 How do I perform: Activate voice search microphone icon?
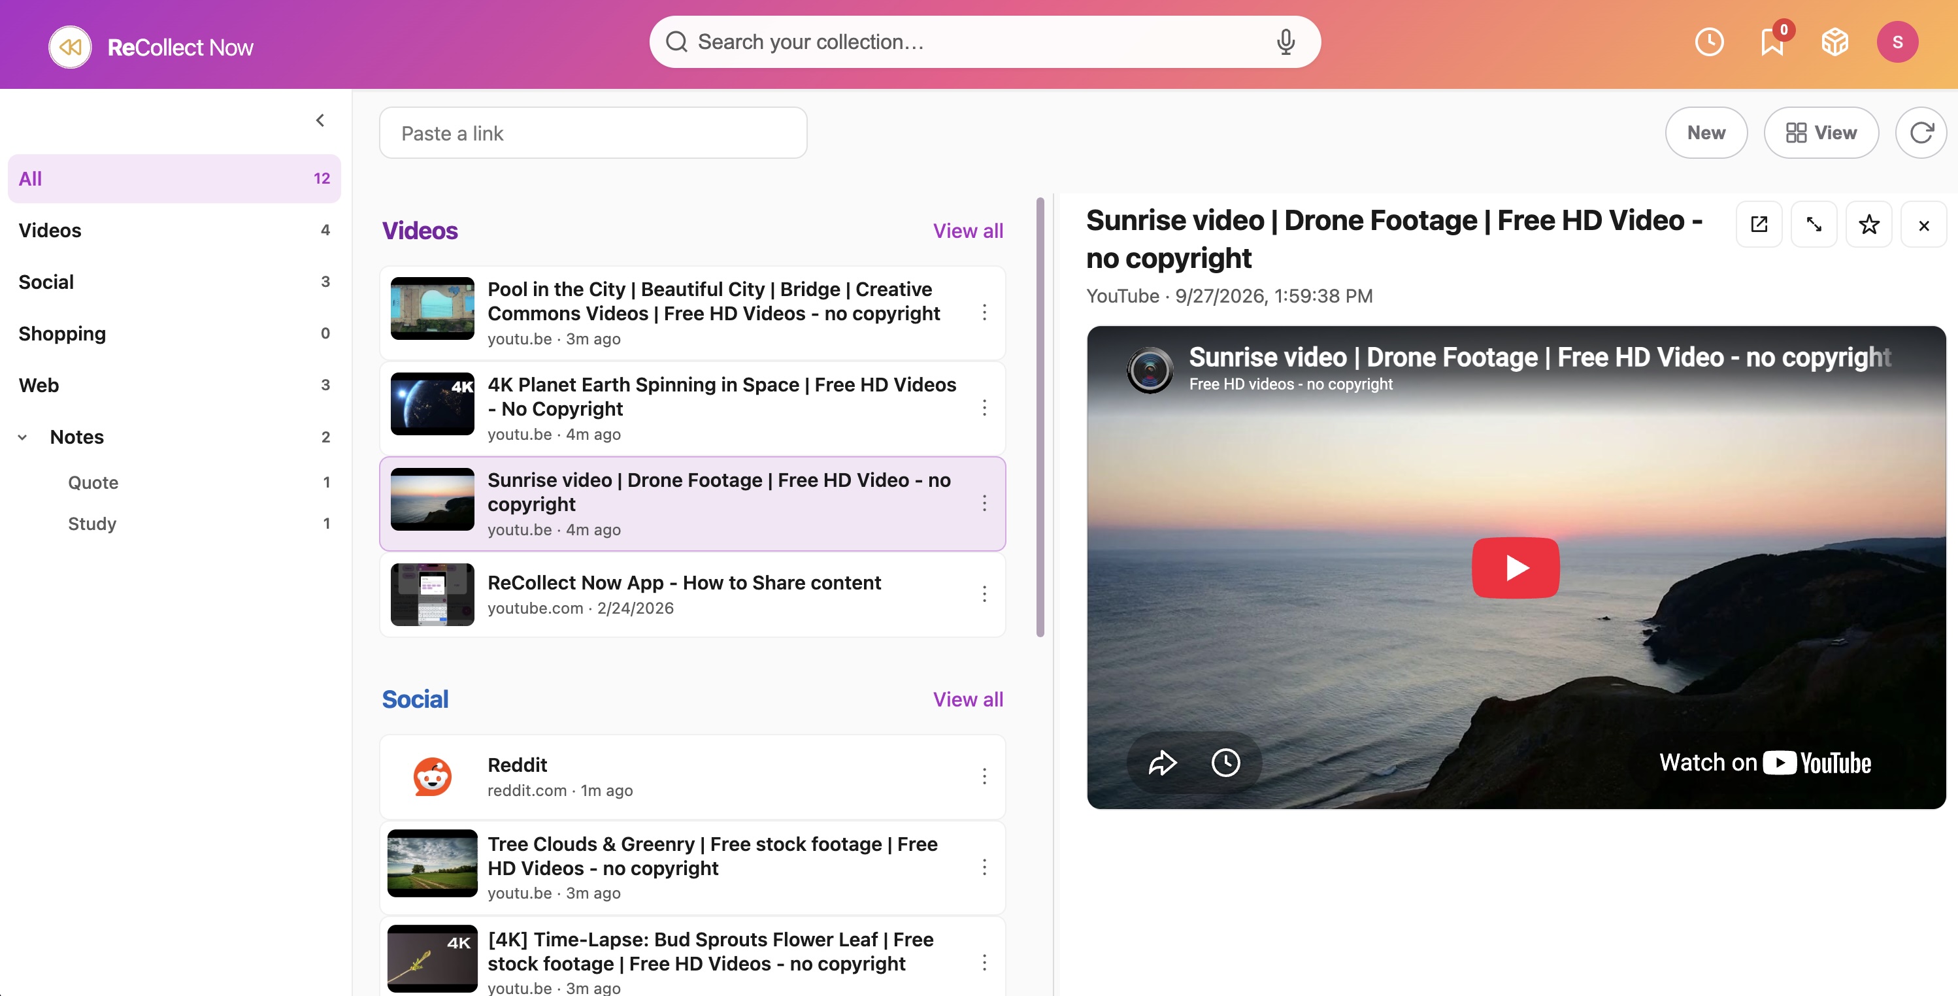coord(1286,42)
